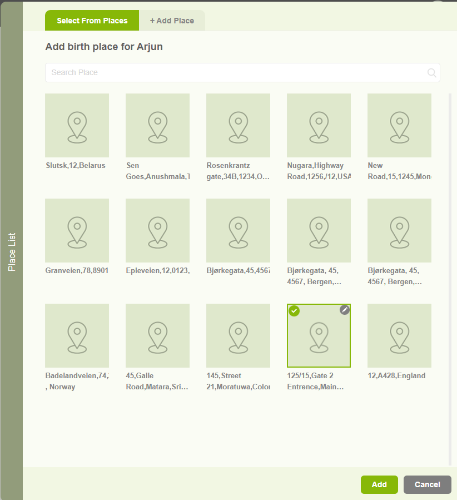Choose the New Road,15,1245 thumbnail

(x=399, y=126)
